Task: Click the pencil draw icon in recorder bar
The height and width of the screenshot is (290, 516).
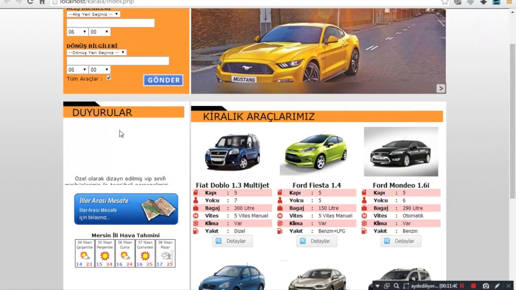Action: click(497, 286)
